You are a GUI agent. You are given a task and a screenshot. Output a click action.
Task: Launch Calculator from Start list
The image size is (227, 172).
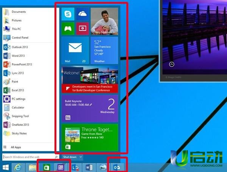(x=14, y=108)
